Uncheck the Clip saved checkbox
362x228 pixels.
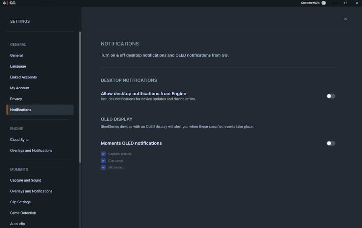[x=103, y=161]
